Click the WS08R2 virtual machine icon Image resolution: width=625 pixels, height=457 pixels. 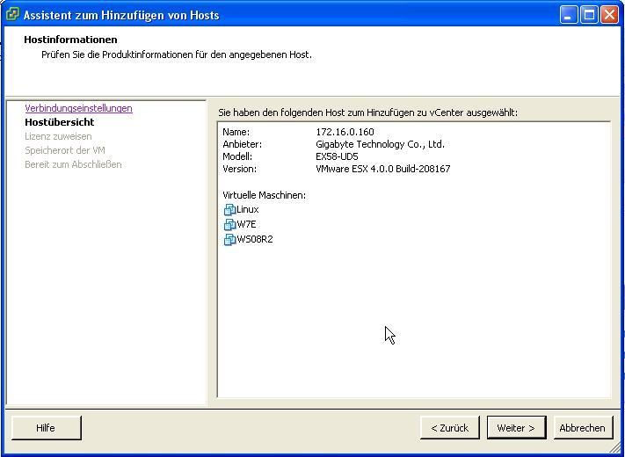[x=229, y=240]
